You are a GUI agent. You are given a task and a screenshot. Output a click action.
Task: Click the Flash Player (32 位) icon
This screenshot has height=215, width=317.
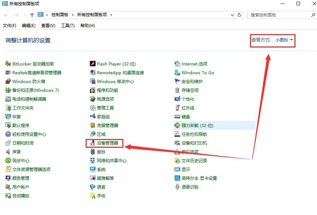tap(93, 64)
